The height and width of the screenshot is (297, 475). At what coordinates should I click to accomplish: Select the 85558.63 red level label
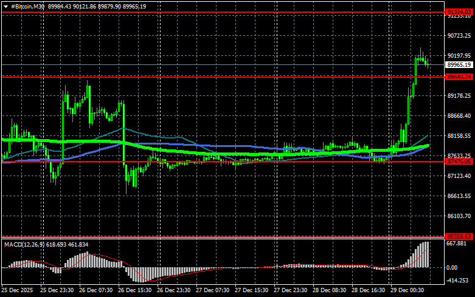[x=459, y=236]
